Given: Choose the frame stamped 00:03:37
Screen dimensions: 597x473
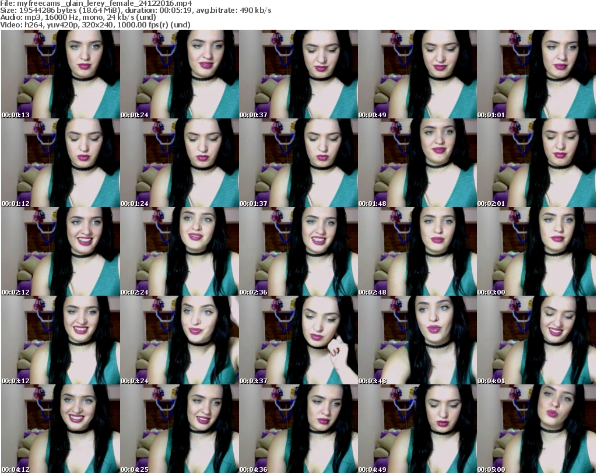Looking at the screenshot, I should 298,341.
